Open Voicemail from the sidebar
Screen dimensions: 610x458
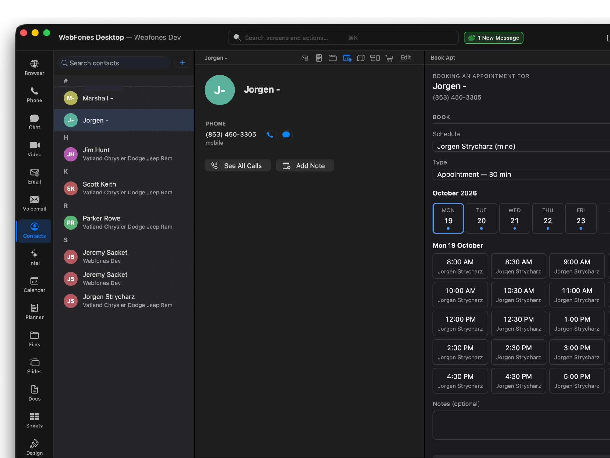click(x=34, y=204)
